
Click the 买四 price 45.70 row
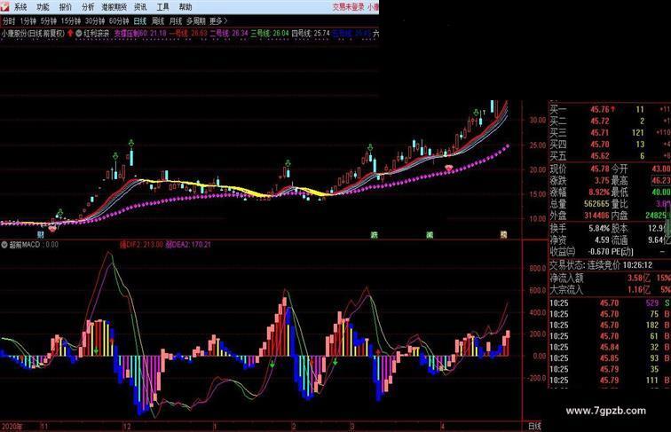[610, 144]
